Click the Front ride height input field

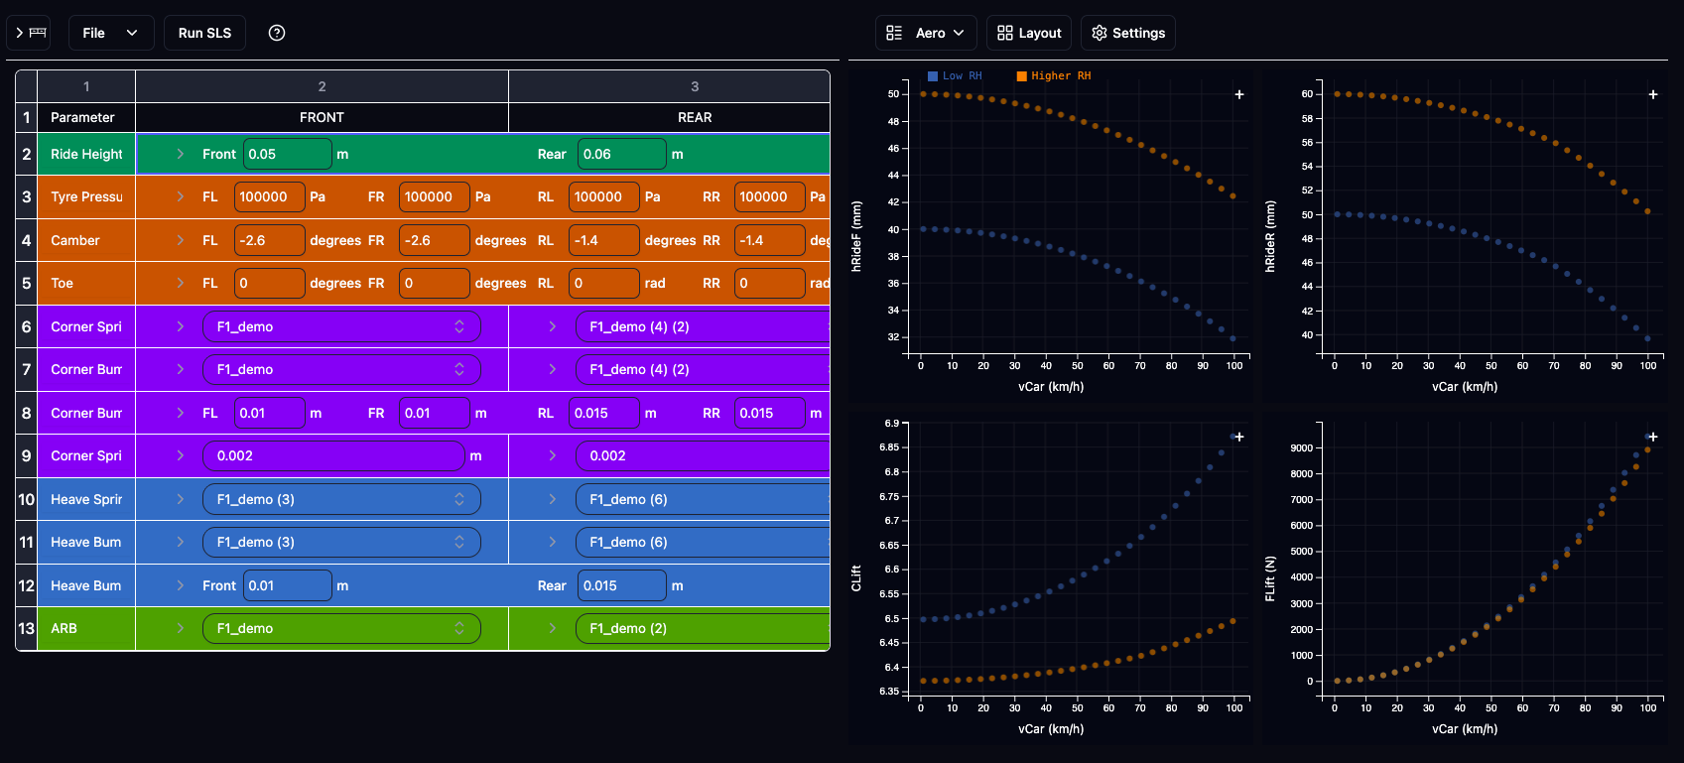[288, 154]
